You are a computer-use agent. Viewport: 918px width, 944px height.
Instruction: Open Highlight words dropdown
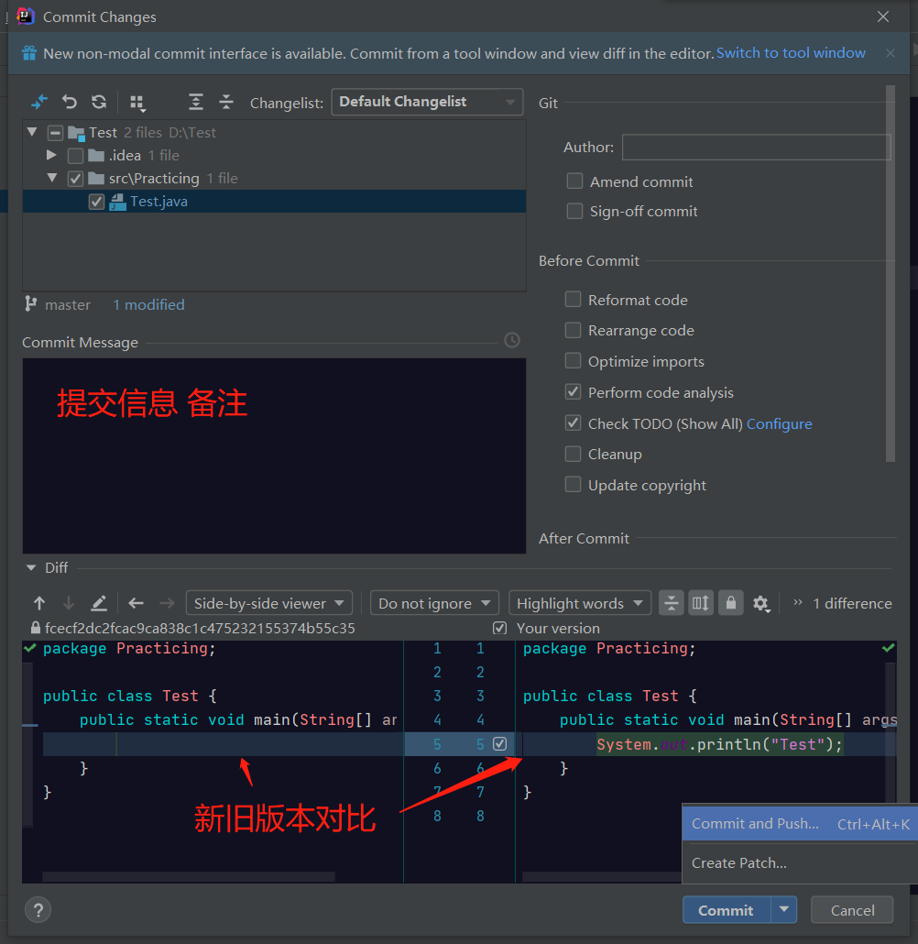[580, 603]
